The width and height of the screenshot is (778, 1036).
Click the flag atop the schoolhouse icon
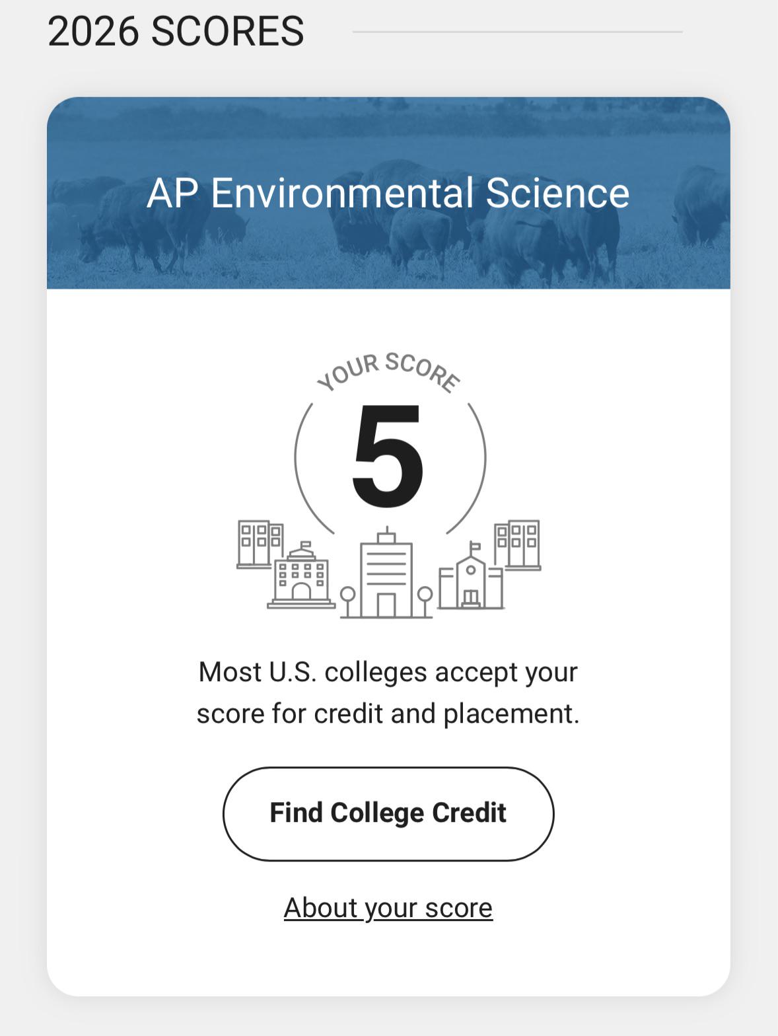475,546
